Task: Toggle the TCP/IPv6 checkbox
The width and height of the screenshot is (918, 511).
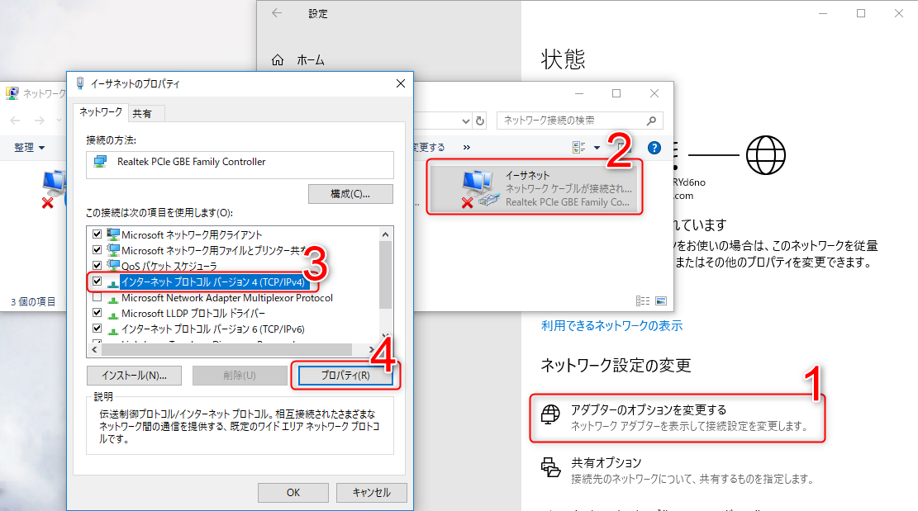Action: pyautogui.click(x=98, y=329)
